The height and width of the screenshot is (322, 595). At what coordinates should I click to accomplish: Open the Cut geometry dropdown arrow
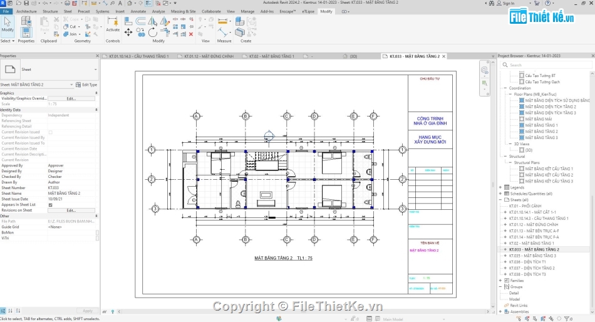point(80,26)
